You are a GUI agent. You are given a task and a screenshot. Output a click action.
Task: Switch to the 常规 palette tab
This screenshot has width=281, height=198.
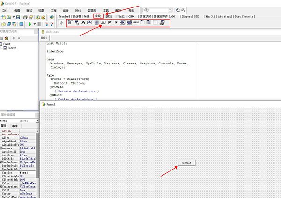[98, 16]
